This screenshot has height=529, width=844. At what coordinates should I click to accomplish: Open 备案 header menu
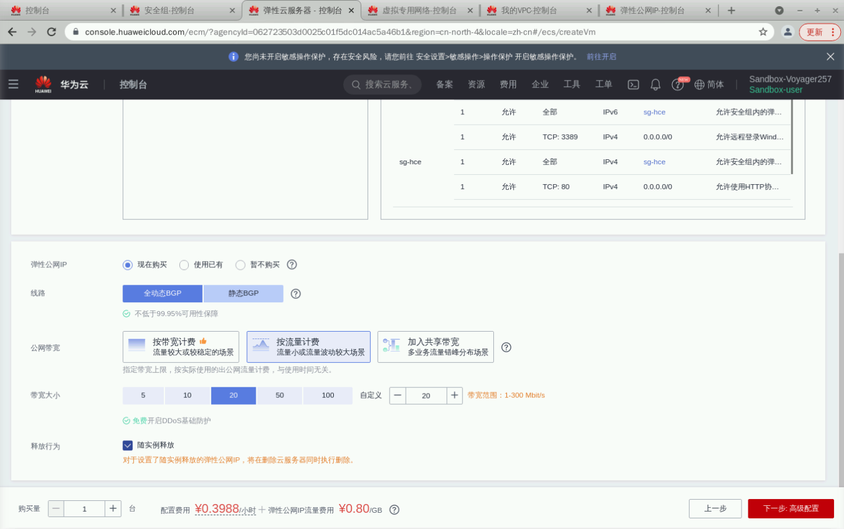point(445,84)
